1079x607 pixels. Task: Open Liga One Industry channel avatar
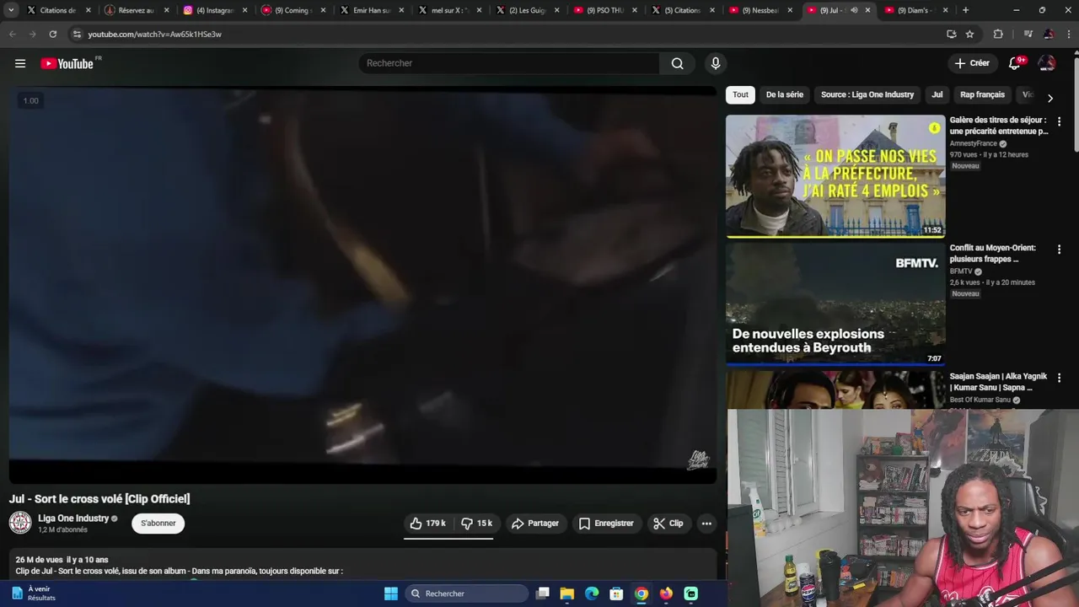tap(20, 524)
